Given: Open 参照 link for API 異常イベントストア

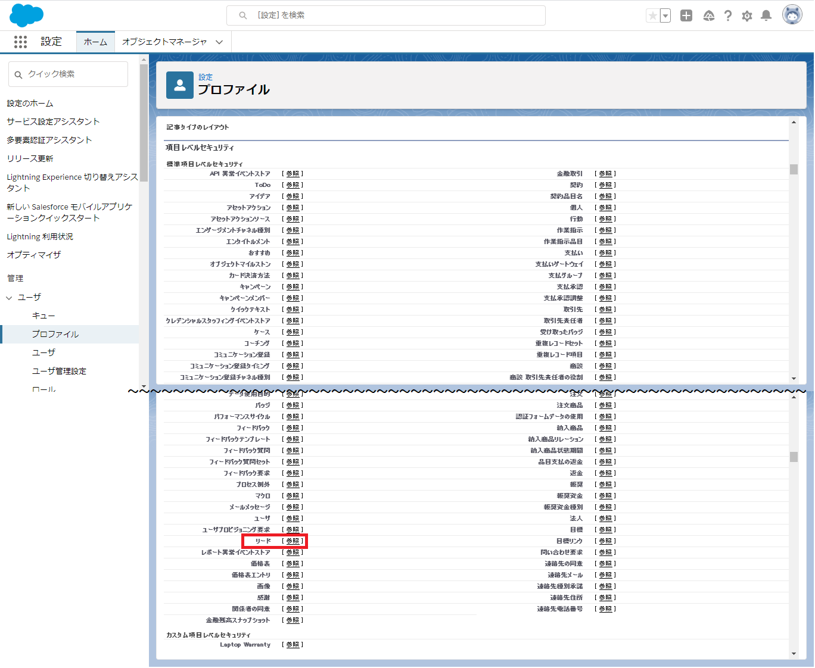Looking at the screenshot, I should click(x=293, y=174).
